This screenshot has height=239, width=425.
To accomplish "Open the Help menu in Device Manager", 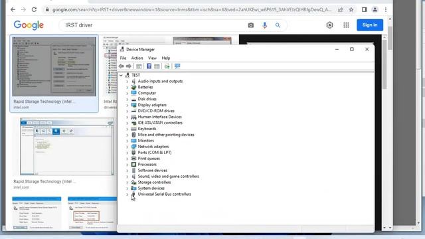I will point(165,58).
